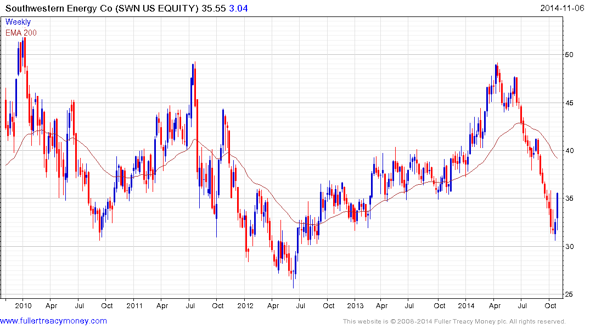Screen dimensions: 590x329
Task: Click the 30 price axis label
Action: pyautogui.click(x=569, y=247)
